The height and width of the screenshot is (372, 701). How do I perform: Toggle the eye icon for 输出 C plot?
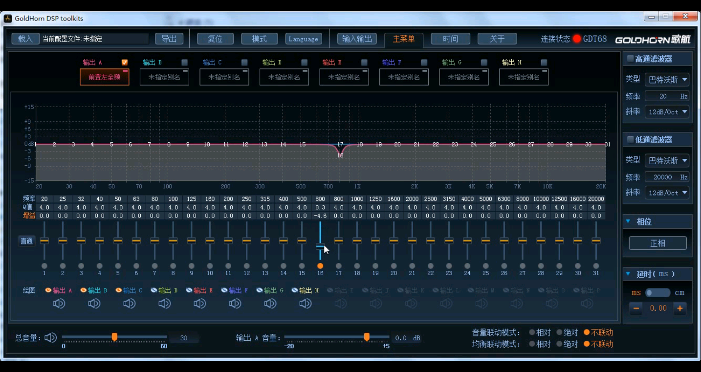(x=119, y=290)
